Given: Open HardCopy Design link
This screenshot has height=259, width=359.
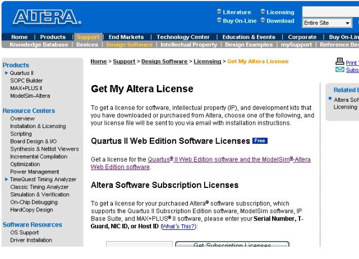Looking at the screenshot, I should click(31, 210).
